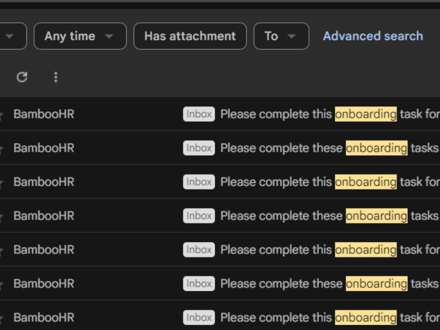Viewport: 440px width, 330px height.
Task: Open the topmost BambooHR onboarding task email
Action: tap(220, 114)
